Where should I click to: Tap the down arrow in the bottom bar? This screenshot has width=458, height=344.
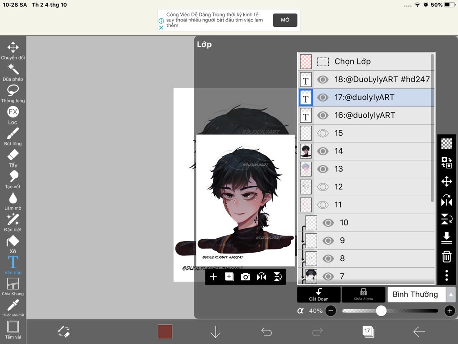tap(216, 332)
